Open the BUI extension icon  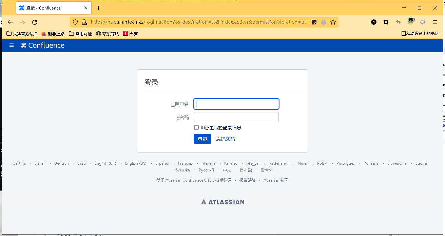tap(411, 21)
